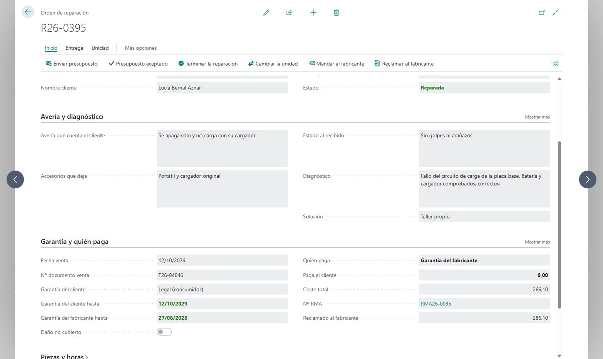
Task: Click the vertical scrollbar thumb
Action: click(x=559, y=225)
